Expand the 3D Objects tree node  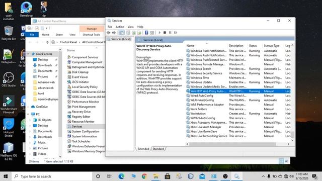click(30, 120)
